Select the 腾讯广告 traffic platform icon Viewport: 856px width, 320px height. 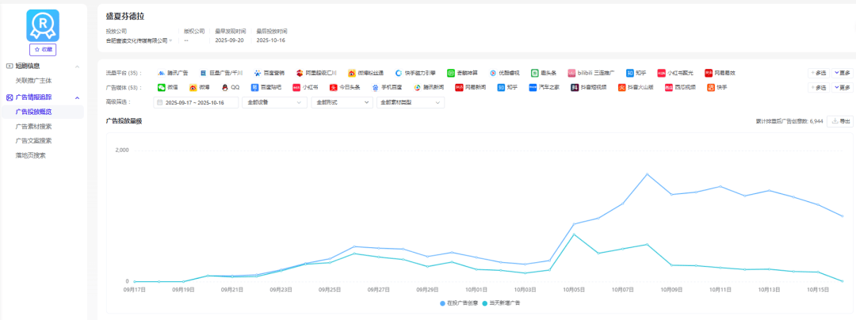coord(161,72)
